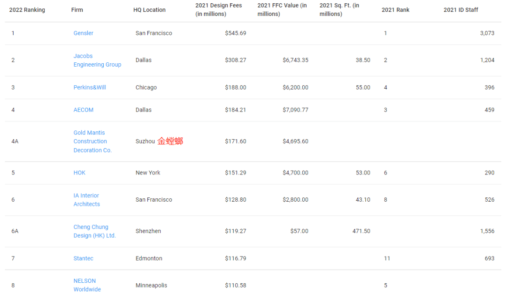Image resolution: width=507 pixels, height=302 pixels.
Task: Select the AECOM link
Action: click(x=83, y=110)
